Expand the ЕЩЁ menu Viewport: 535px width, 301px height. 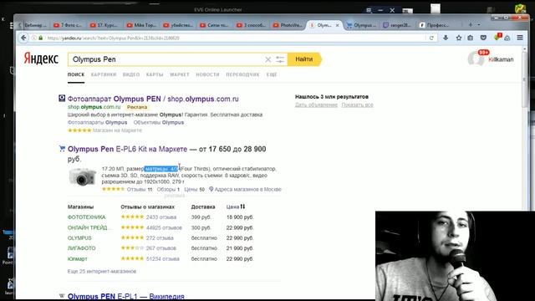point(272,74)
